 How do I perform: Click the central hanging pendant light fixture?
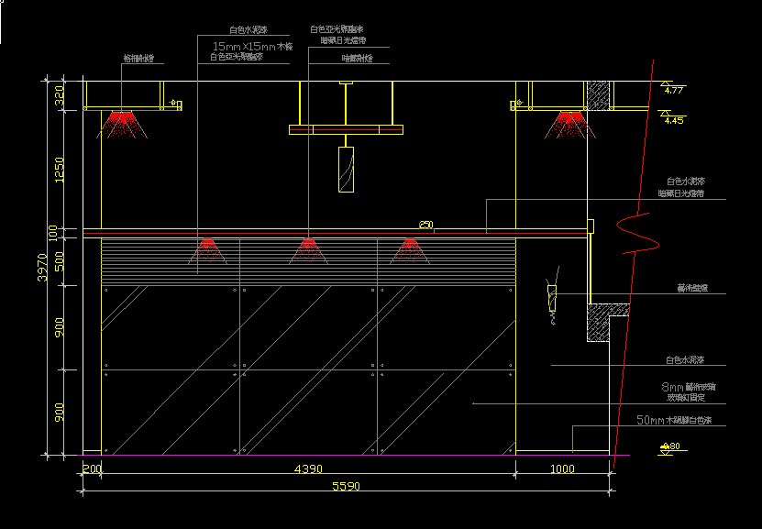(x=346, y=170)
